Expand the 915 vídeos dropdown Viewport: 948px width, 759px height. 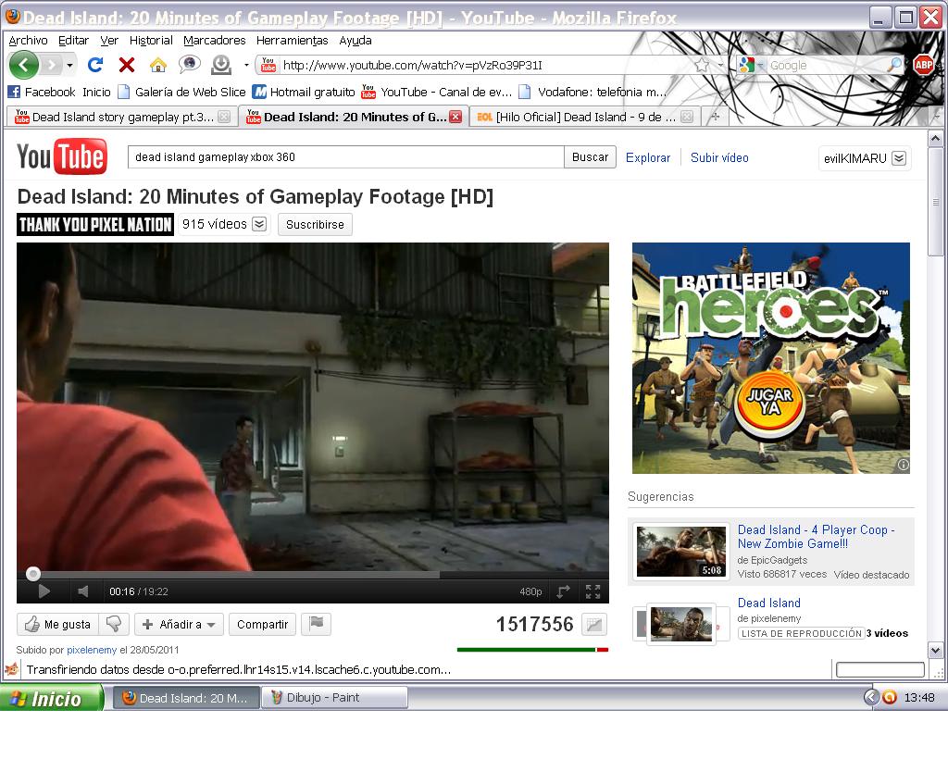[259, 224]
